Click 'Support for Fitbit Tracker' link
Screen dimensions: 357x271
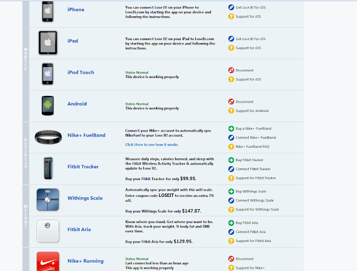click(255, 178)
